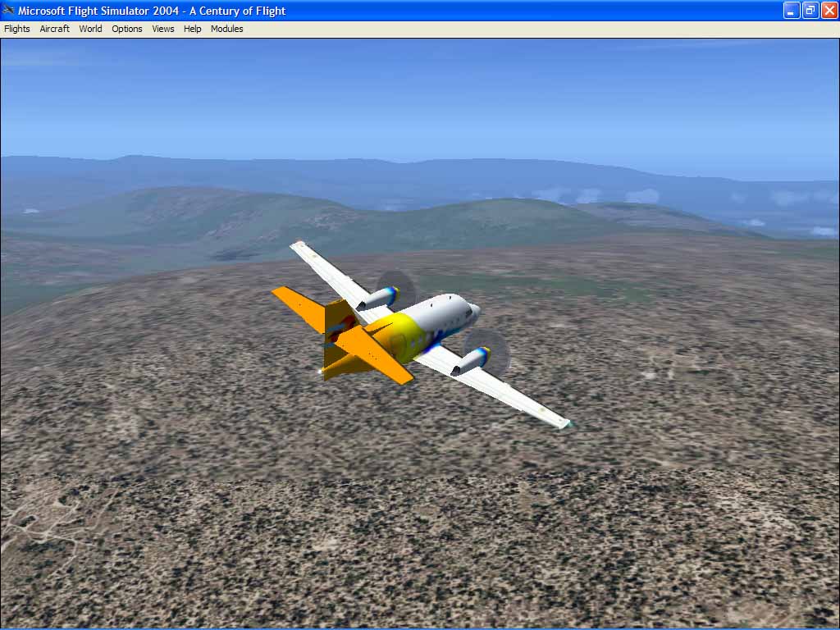
Task: Close the Flight Simulator window
Action: click(829, 10)
